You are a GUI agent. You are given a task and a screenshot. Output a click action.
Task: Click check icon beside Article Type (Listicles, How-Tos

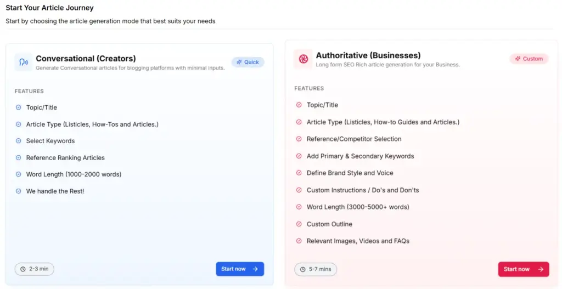pyautogui.click(x=18, y=124)
